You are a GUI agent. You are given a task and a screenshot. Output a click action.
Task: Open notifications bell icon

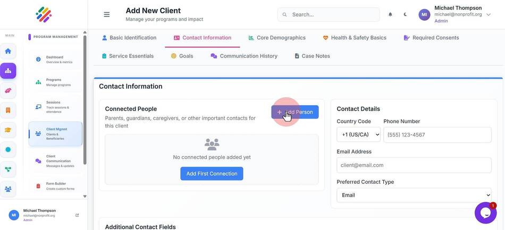390,14
